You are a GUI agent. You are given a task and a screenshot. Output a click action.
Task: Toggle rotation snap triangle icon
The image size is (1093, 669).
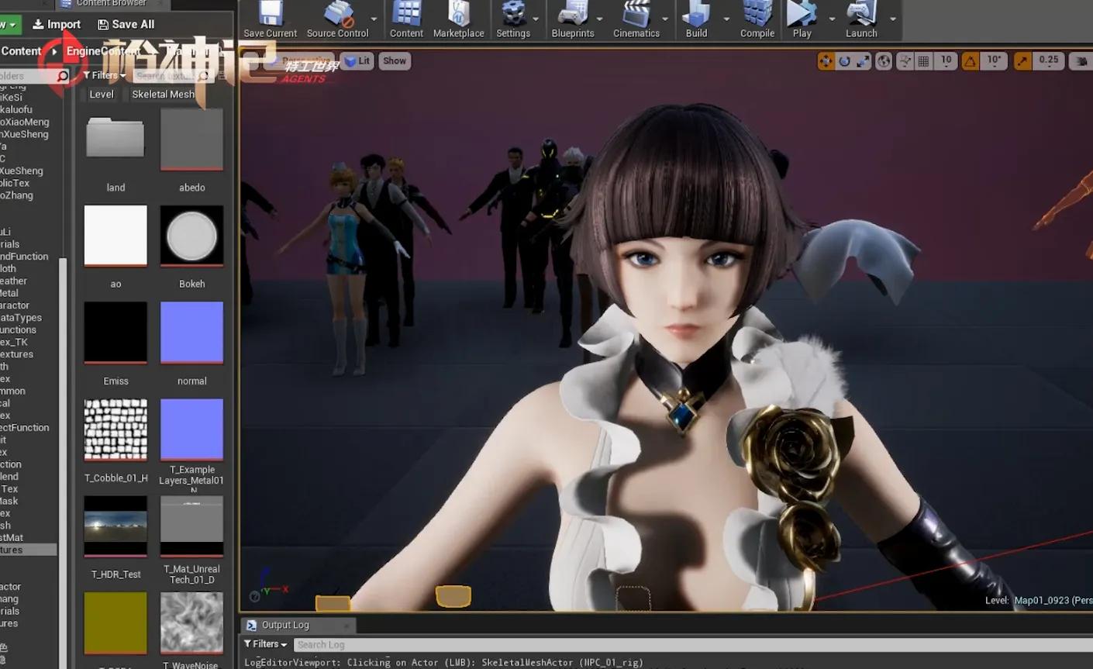point(970,61)
